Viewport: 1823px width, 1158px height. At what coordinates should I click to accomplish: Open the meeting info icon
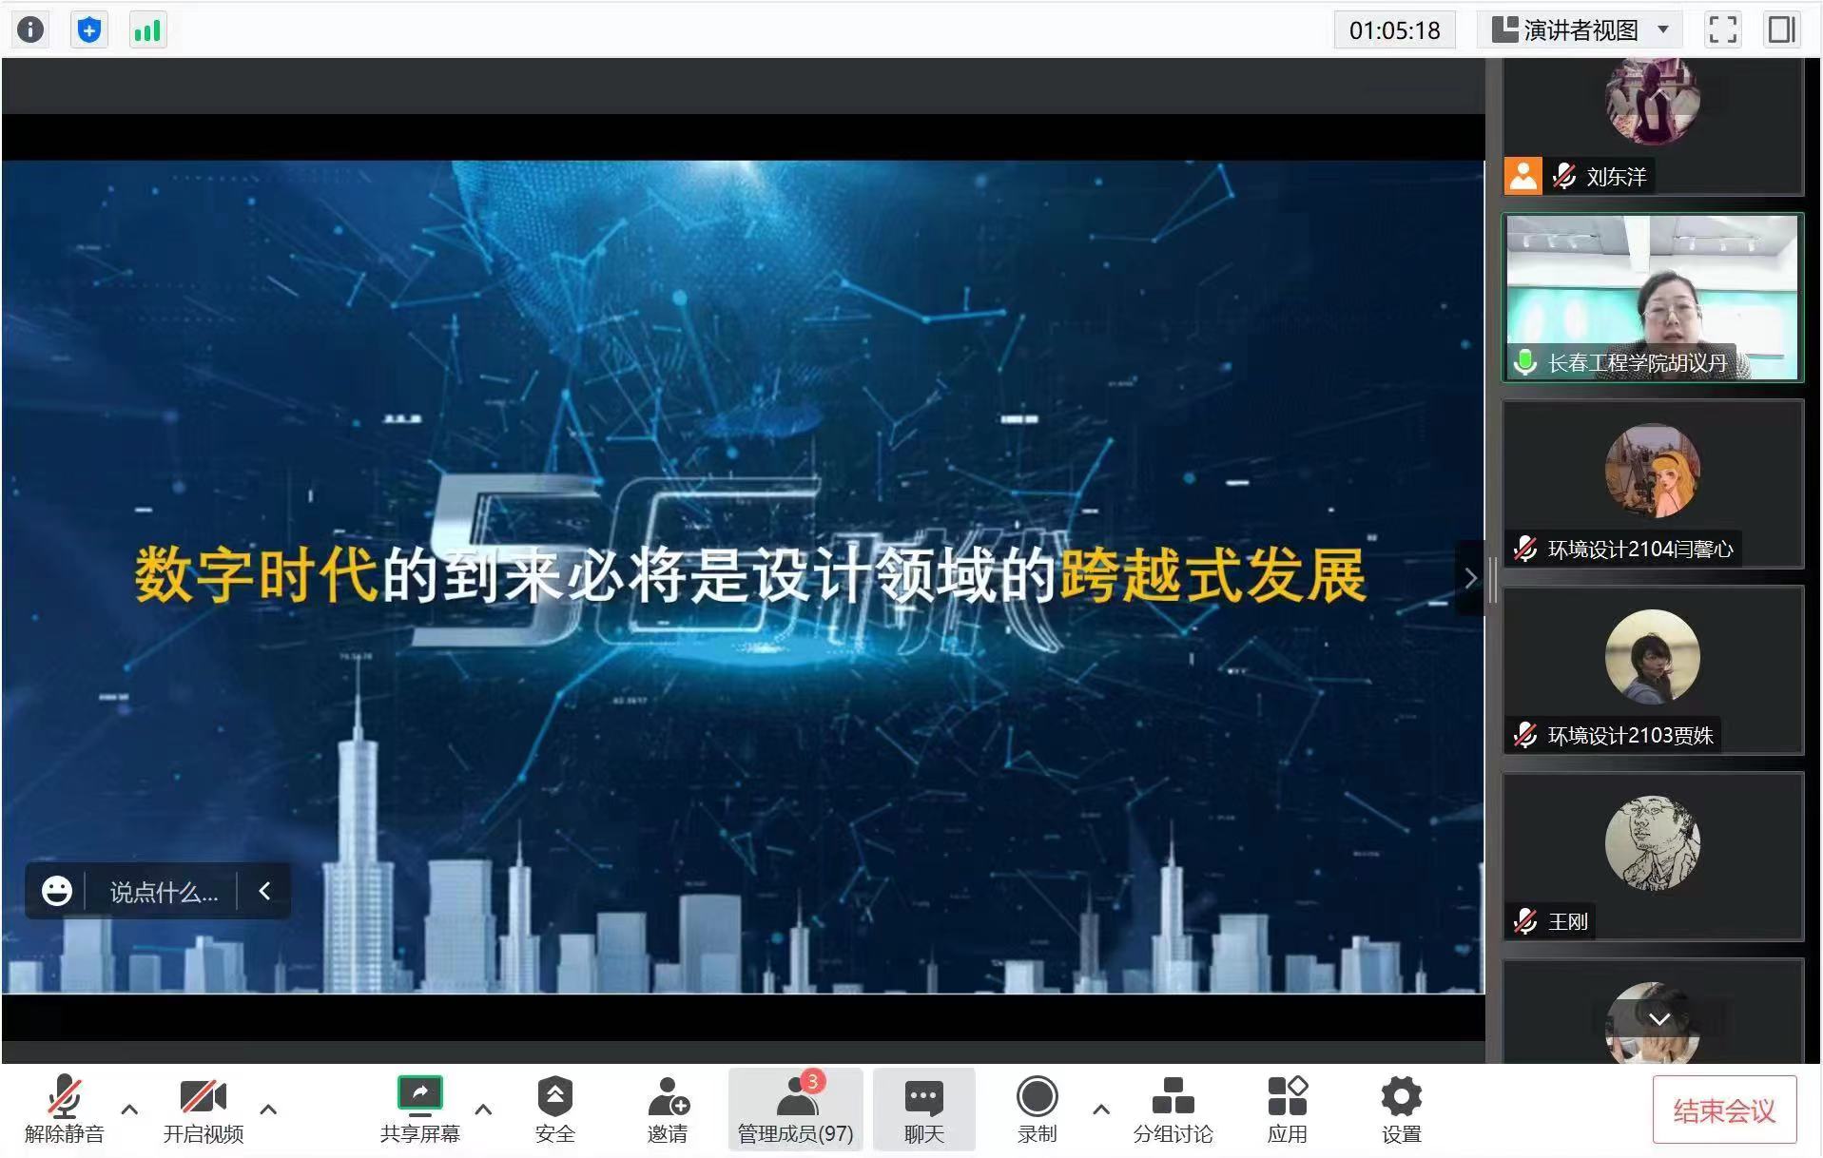pyautogui.click(x=30, y=30)
